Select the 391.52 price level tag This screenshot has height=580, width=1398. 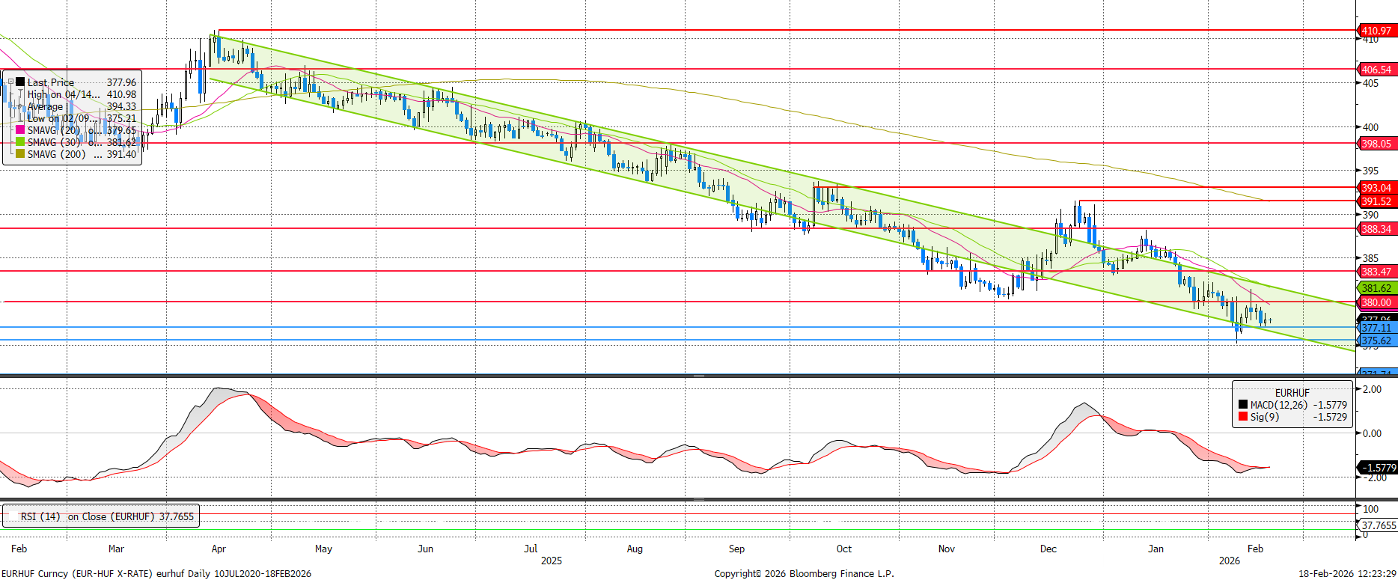pyautogui.click(x=1376, y=201)
